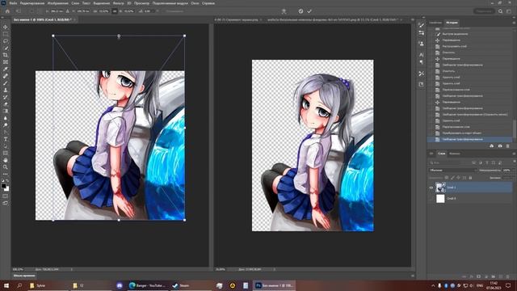Select the Type tool
Image resolution: width=517 pixels, height=291 pixels.
(x=6, y=139)
